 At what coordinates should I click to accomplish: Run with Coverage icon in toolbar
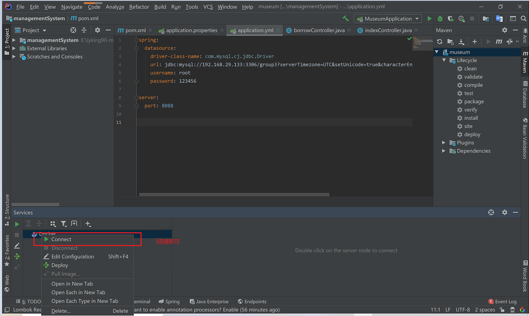(x=450, y=19)
